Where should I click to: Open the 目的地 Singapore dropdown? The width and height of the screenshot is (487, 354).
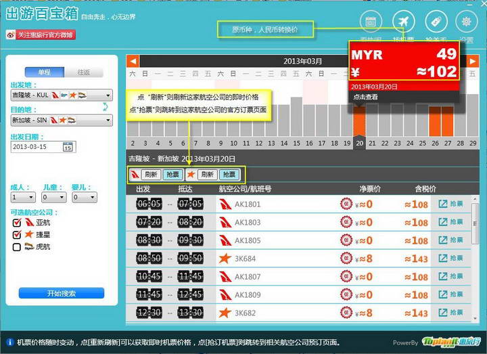point(62,120)
